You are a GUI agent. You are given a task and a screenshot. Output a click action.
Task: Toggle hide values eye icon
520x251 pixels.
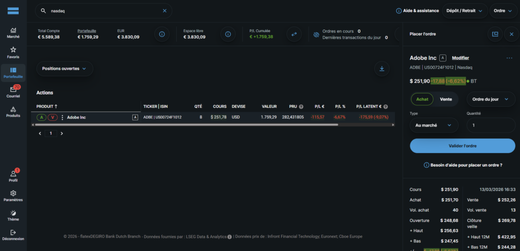[316, 34]
